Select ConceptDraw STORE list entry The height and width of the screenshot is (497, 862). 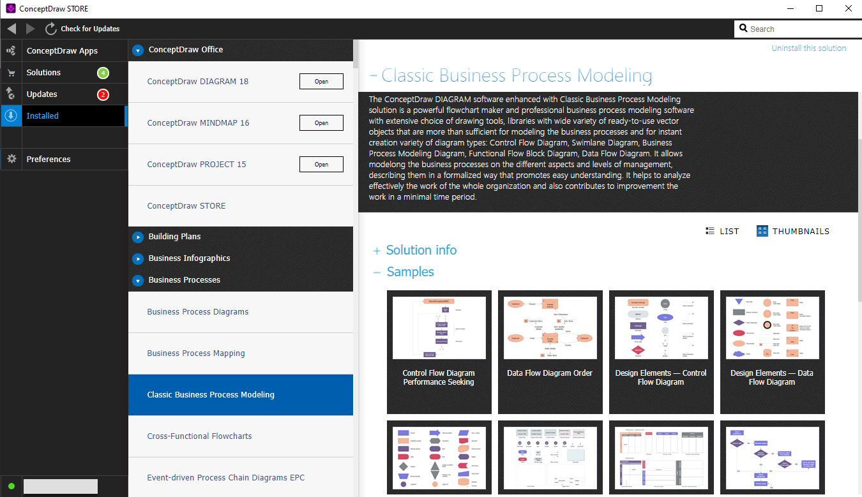pyautogui.click(x=241, y=206)
